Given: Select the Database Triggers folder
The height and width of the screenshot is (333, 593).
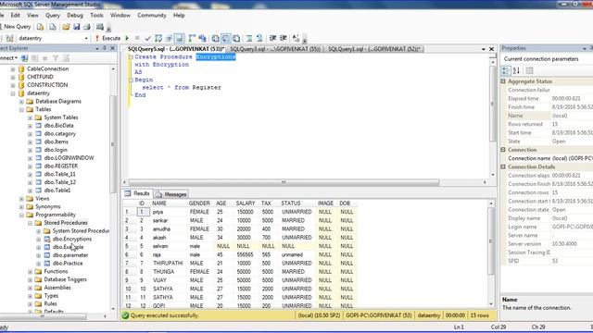Looking at the screenshot, I should point(66,279).
